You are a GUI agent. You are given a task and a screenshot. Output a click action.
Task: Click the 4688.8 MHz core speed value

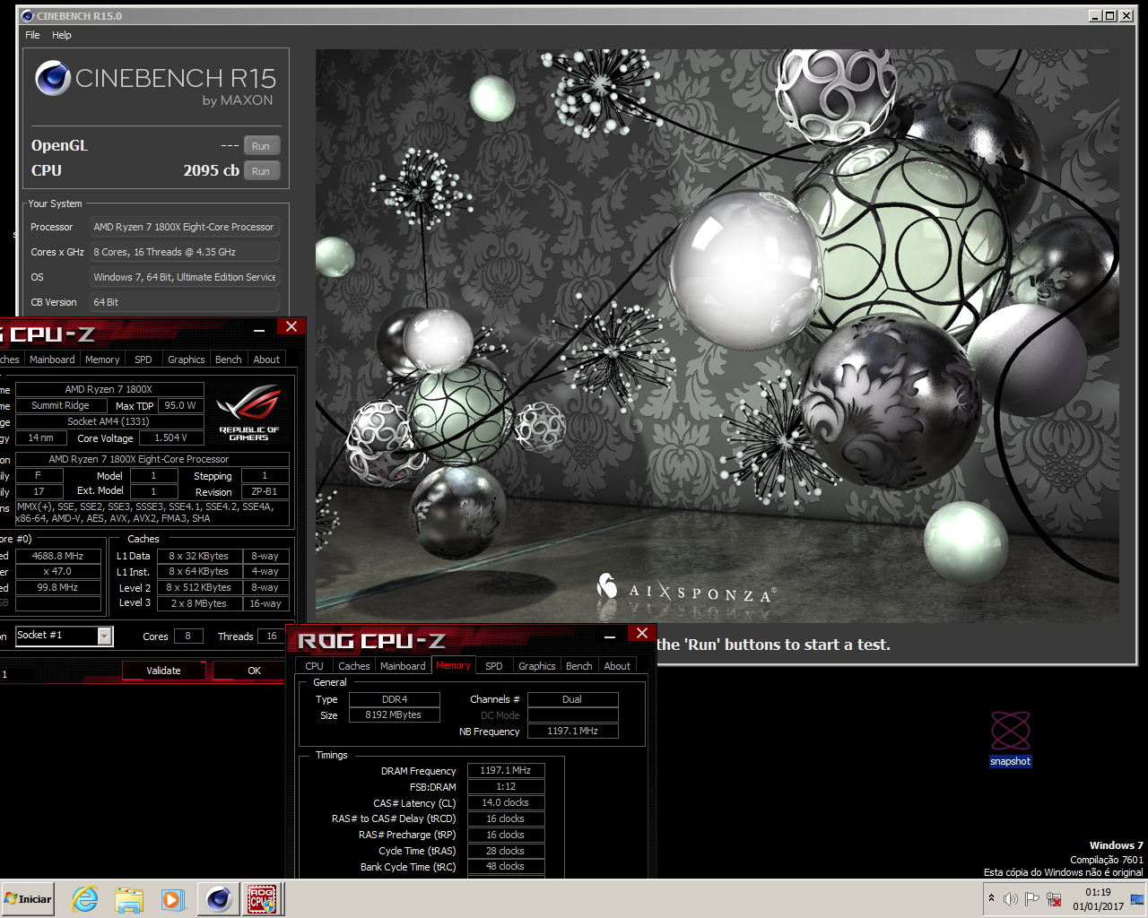pos(57,556)
